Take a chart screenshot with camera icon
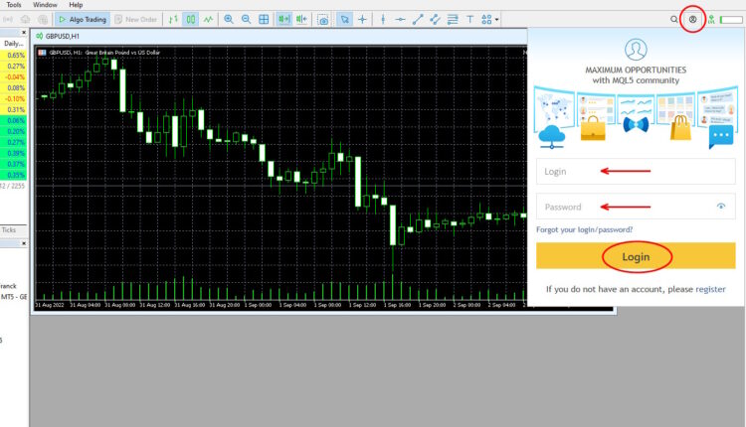The width and height of the screenshot is (746, 427). pos(323,19)
